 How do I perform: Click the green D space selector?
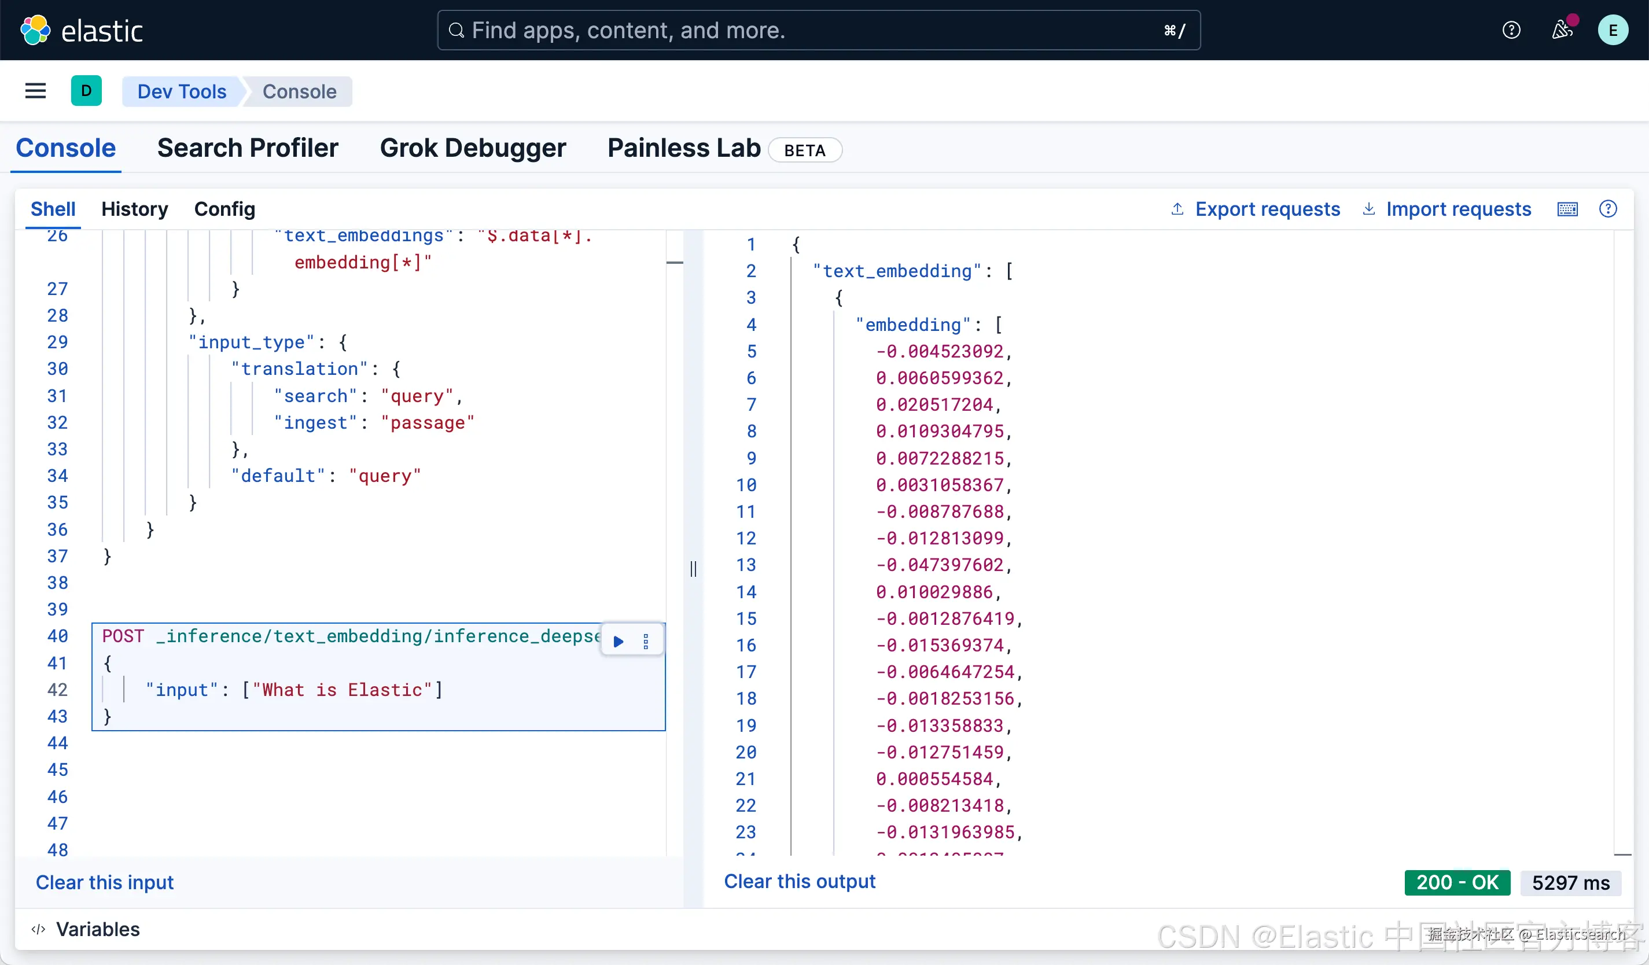coord(86,91)
